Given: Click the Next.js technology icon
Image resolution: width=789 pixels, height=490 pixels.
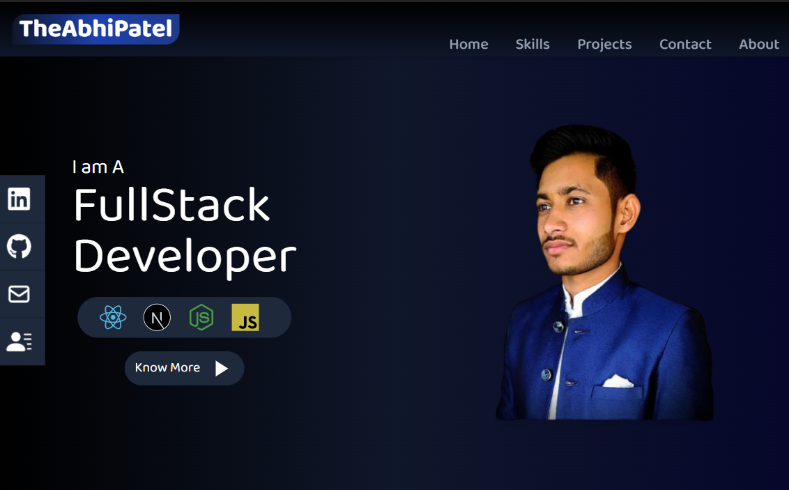Looking at the screenshot, I should point(157,317).
